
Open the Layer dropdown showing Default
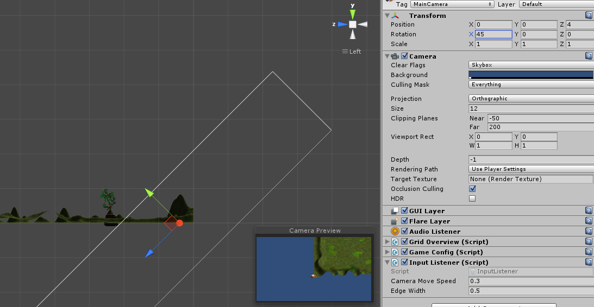(x=556, y=4)
